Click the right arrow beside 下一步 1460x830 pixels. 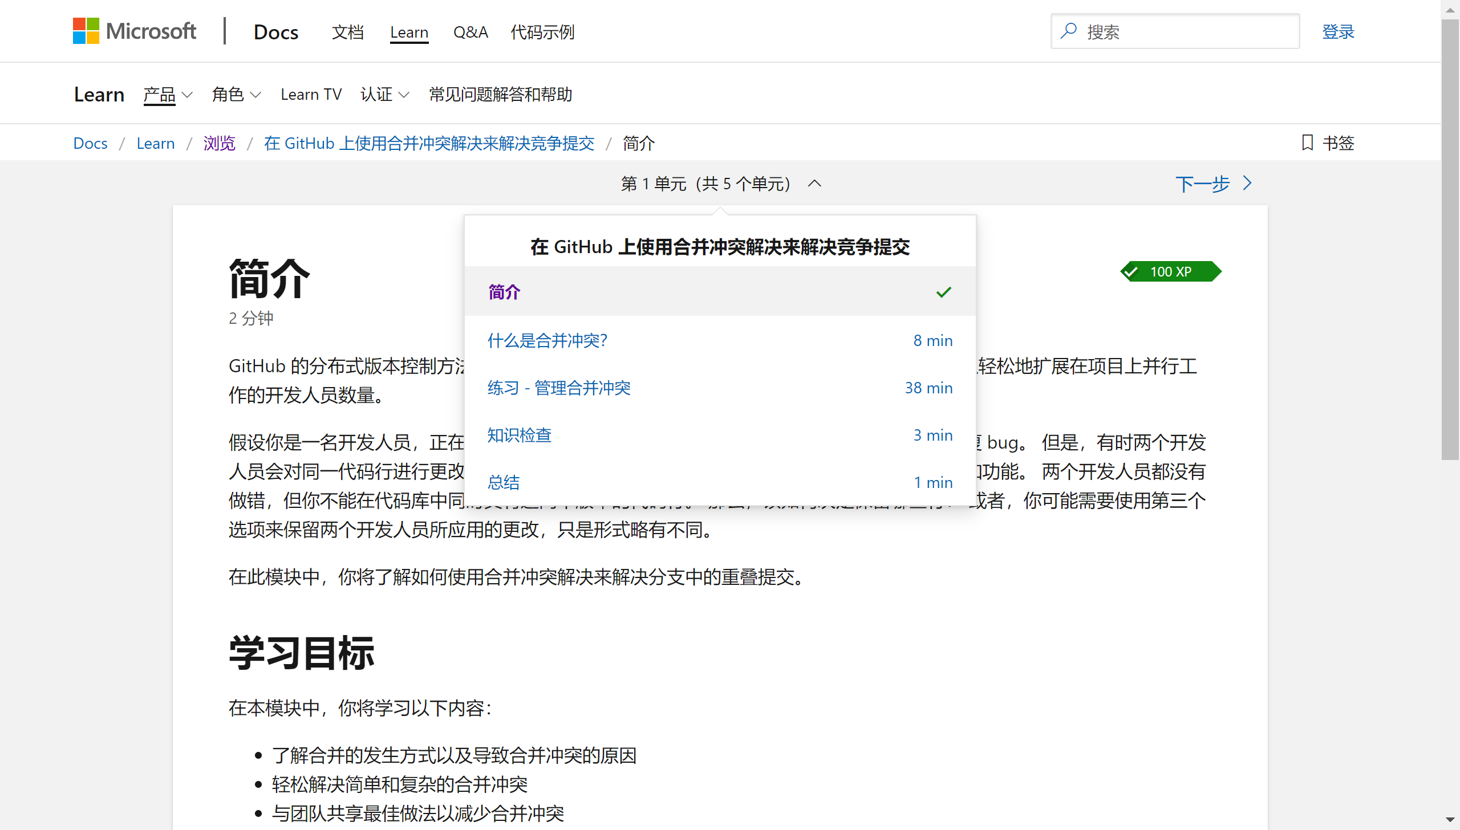(x=1247, y=183)
